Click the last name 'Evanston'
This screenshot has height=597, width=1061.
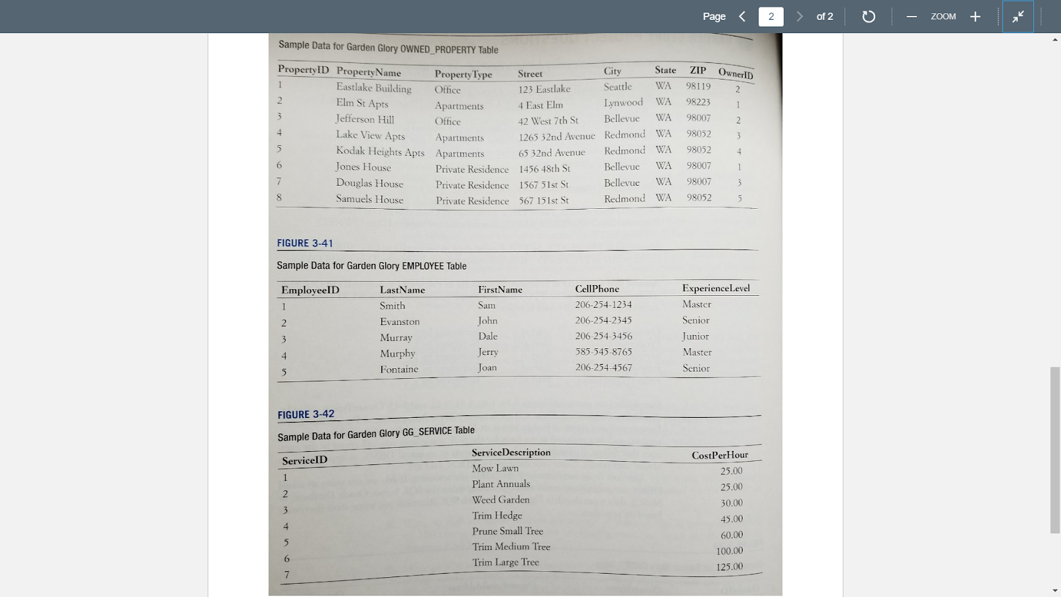(400, 322)
